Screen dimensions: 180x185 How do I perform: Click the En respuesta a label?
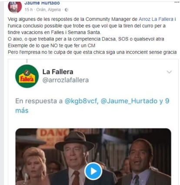tap(39, 101)
